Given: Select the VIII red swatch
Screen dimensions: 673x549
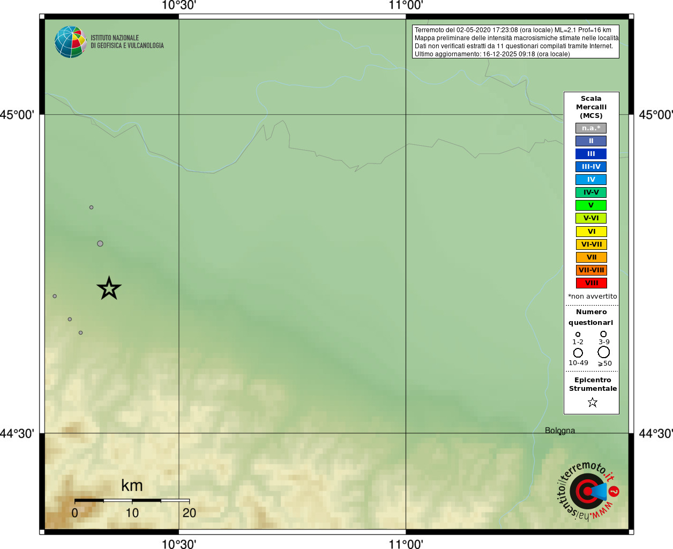Looking at the screenshot, I should (x=592, y=283).
